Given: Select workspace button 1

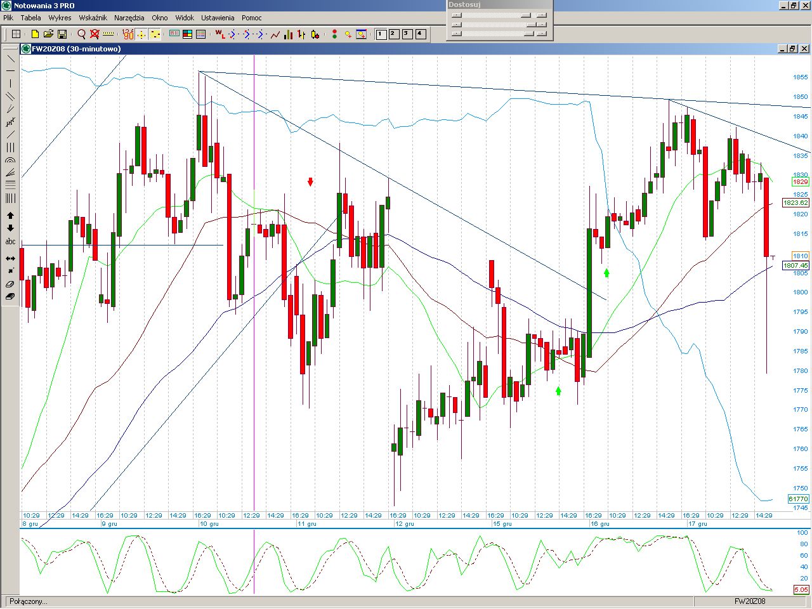Looking at the screenshot, I should pos(381,34).
